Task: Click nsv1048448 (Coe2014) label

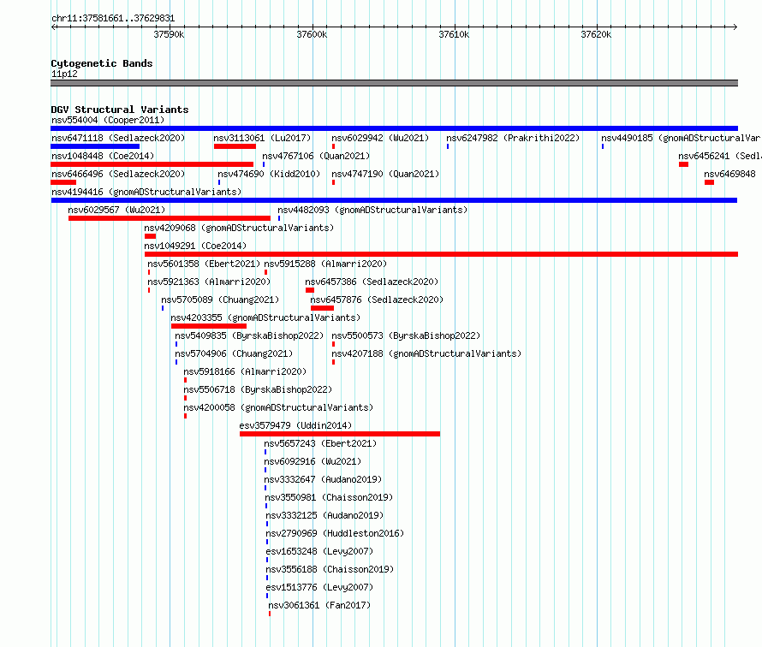Action: point(103,156)
